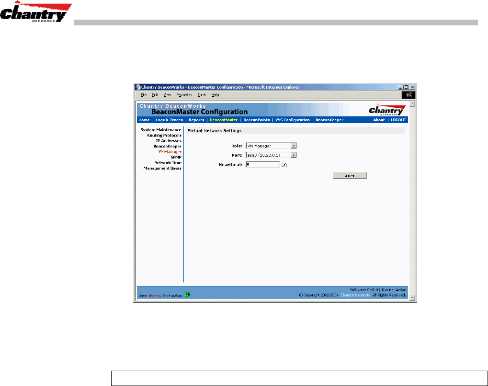488x386 pixels.
Task: Open the Edit menu
Action: (155, 95)
